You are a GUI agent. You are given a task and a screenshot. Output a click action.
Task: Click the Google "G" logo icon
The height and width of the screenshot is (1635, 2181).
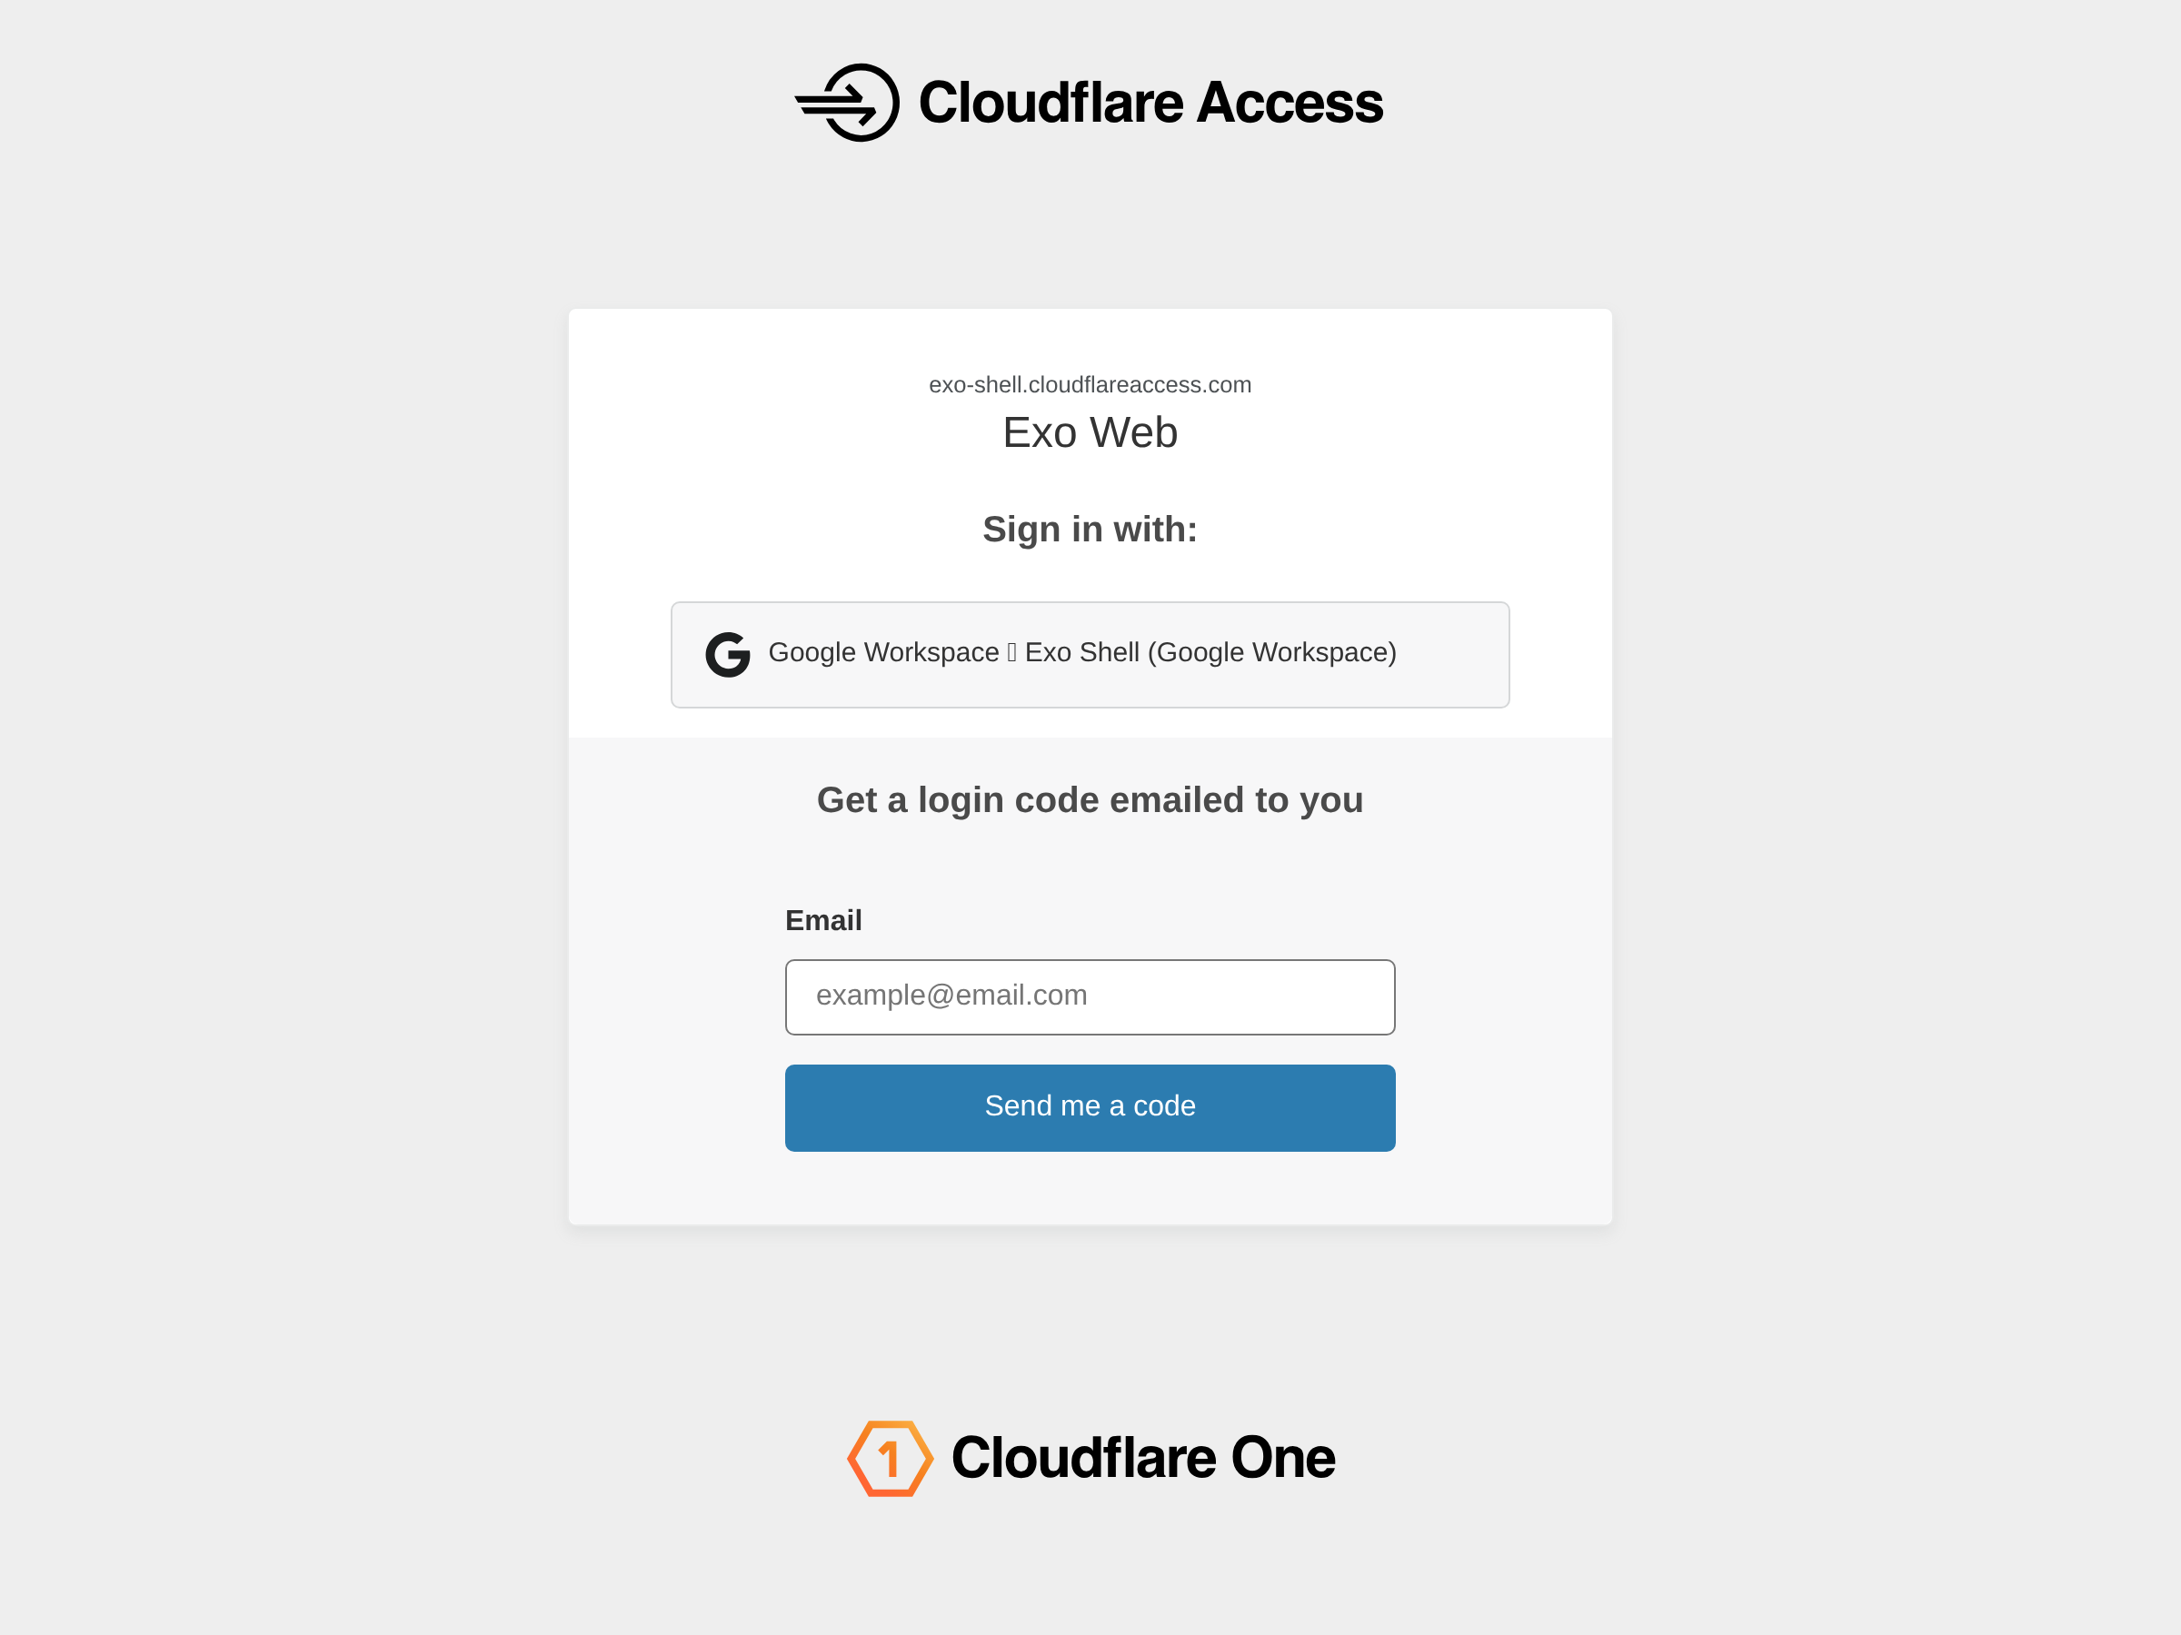[728, 654]
